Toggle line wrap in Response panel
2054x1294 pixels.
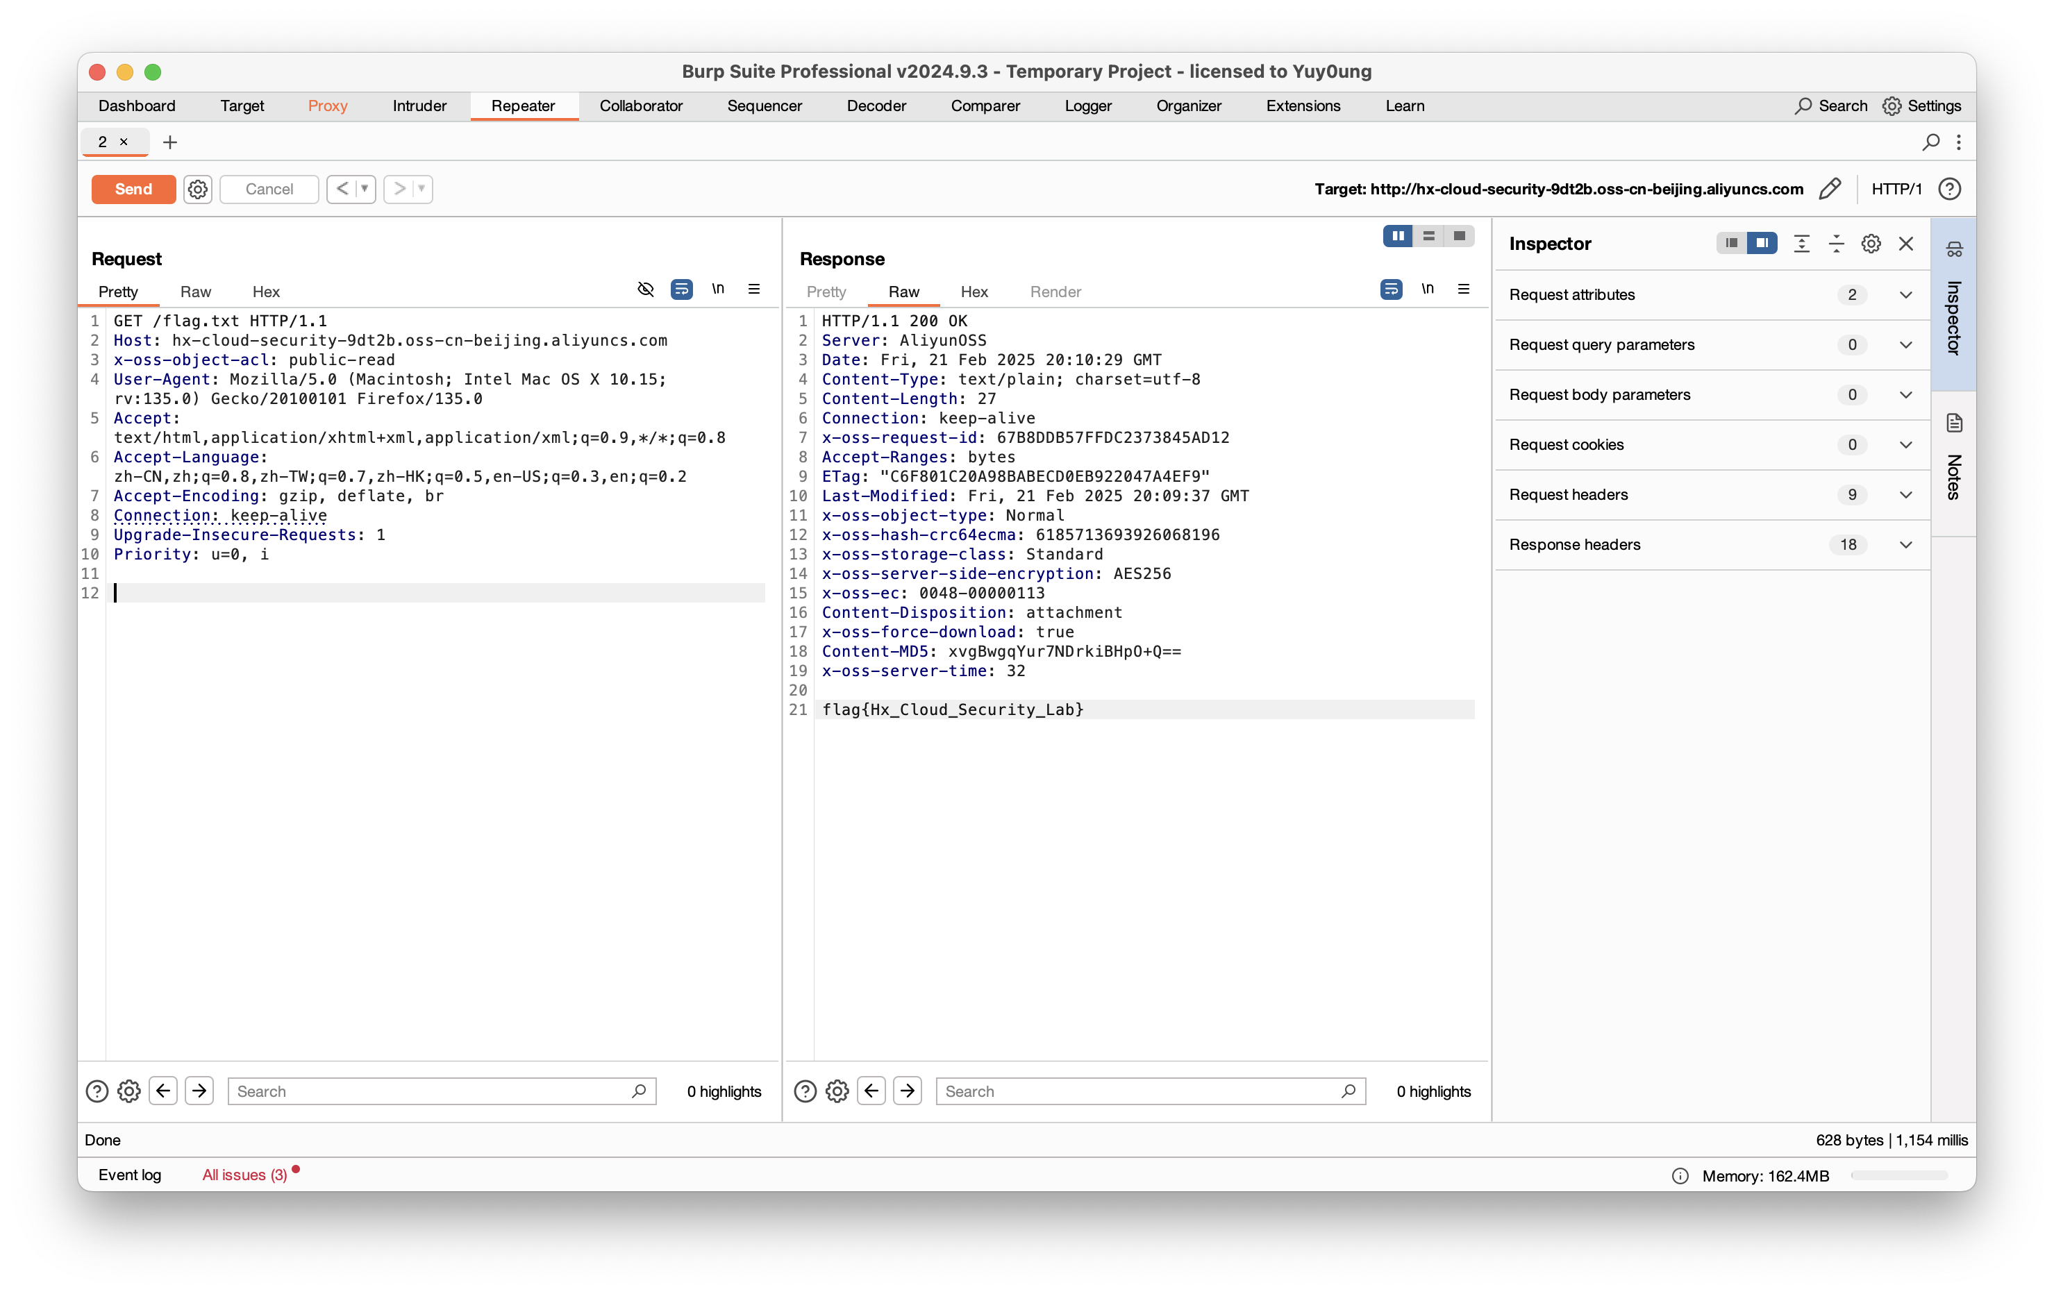1390,289
